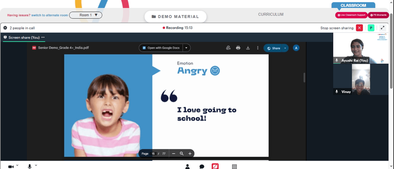Click file name Senior Demo_Grade 4+_India.pdf

tap(63, 48)
